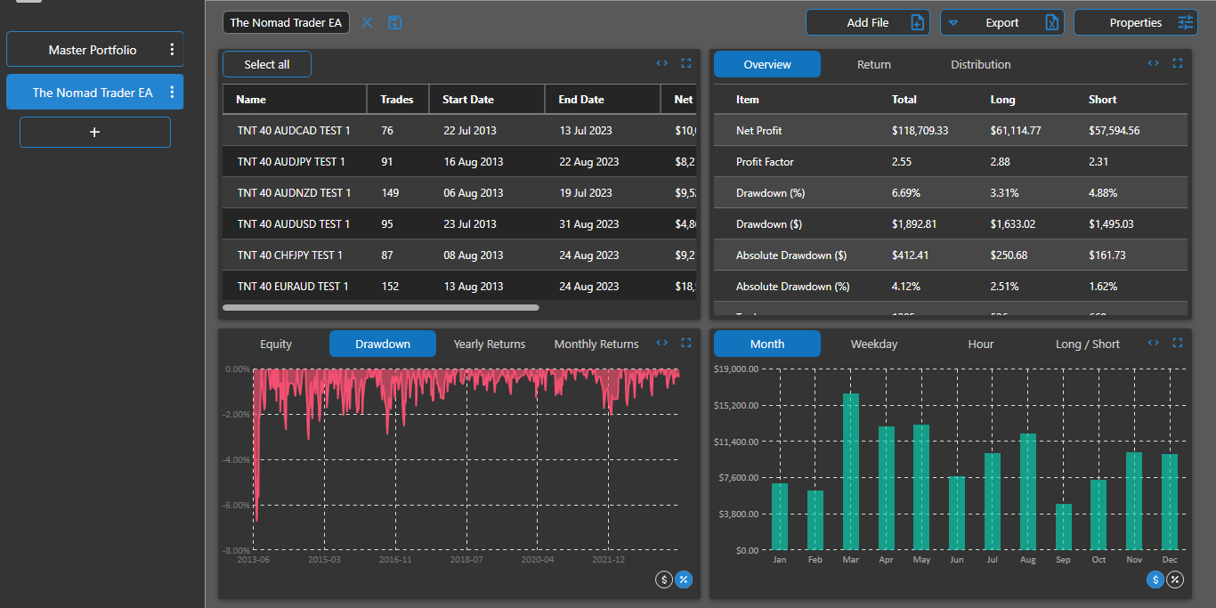Click the horizontal scrollbar below the trades table
The height and width of the screenshot is (608, 1216).
pos(380,306)
